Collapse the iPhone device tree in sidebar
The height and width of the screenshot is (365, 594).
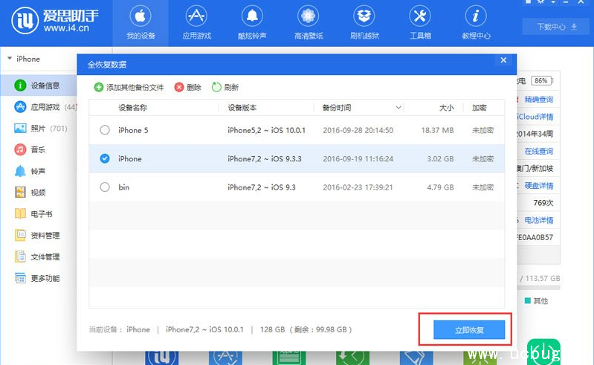click(9, 59)
